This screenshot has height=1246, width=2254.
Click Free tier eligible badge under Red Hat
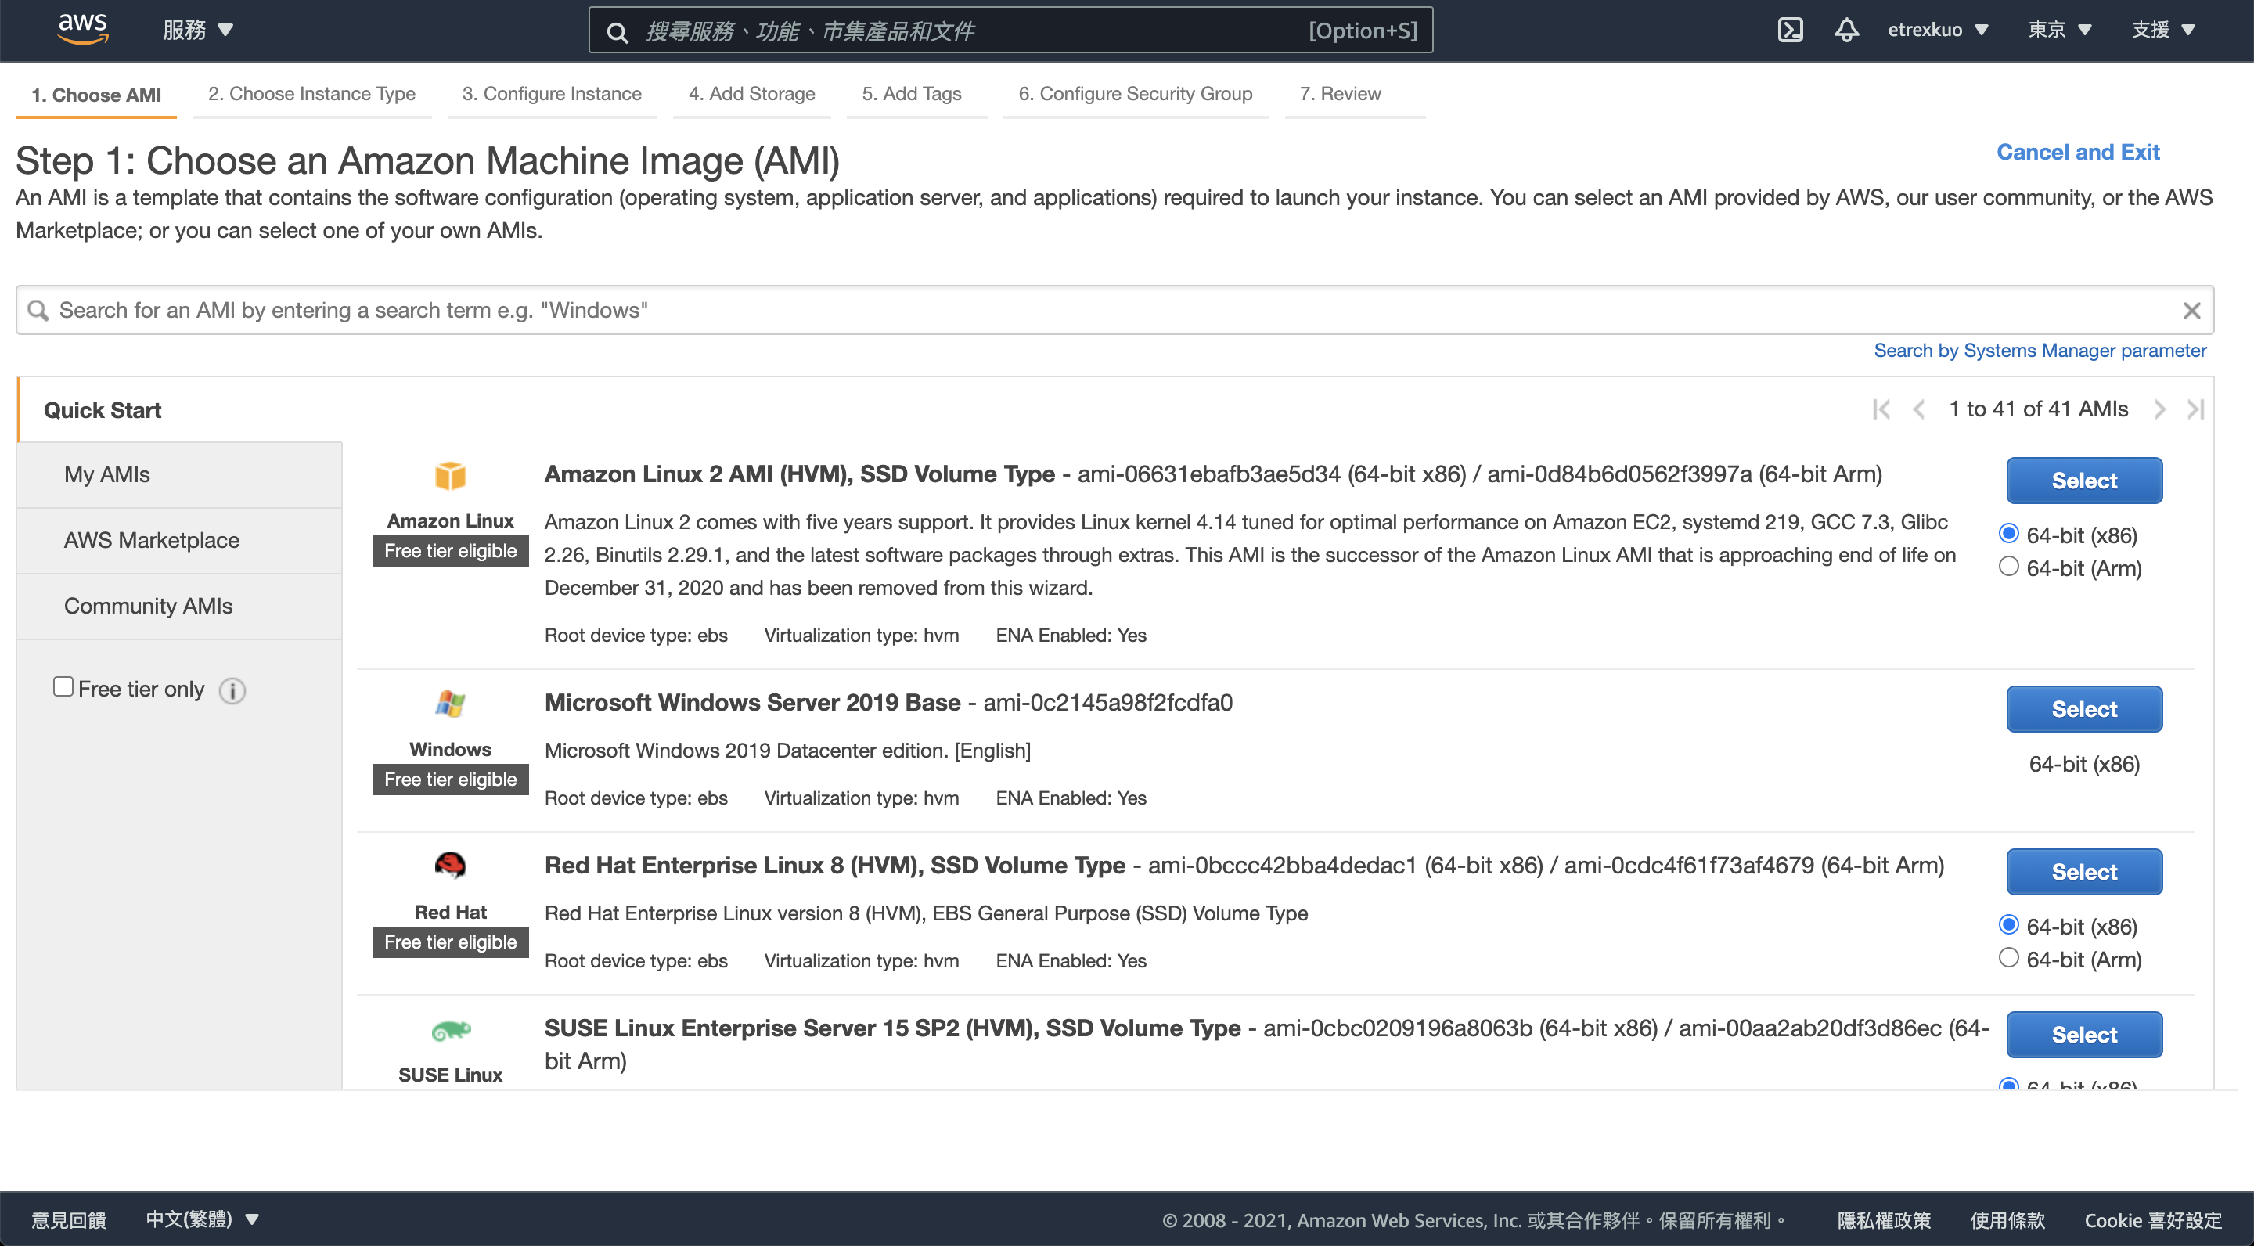pyautogui.click(x=451, y=942)
